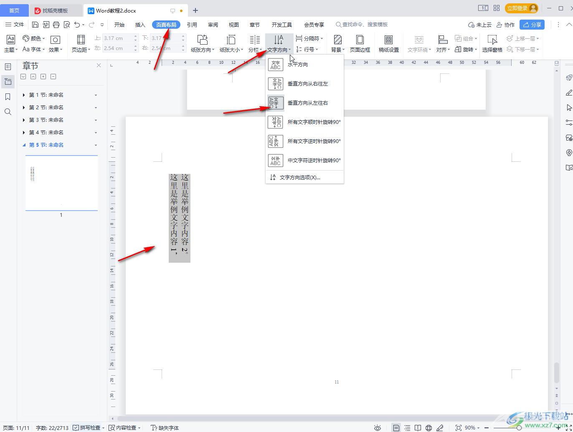The width and height of the screenshot is (573, 432).
Task: Expand 第 4 节: 未命名 section
Action: pyautogui.click(x=24, y=133)
